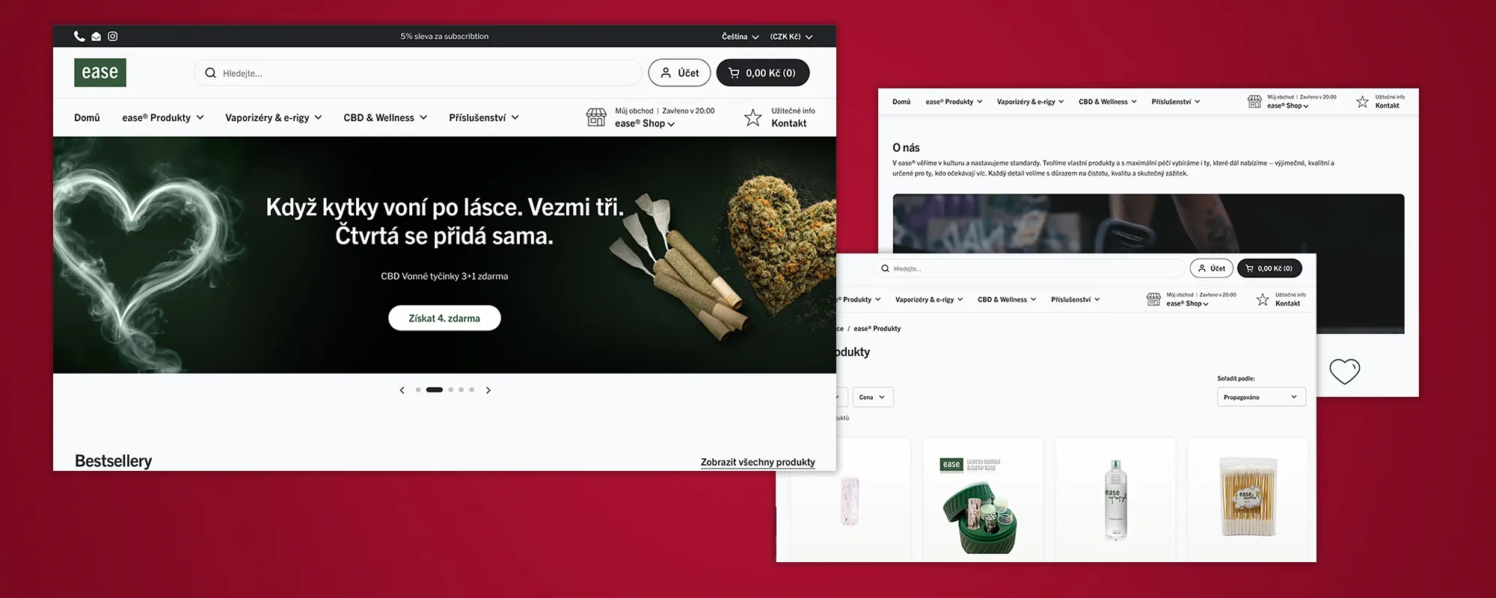Image resolution: width=1496 pixels, height=598 pixels.
Task: Click the search magnifier icon in main window
Action: click(210, 73)
